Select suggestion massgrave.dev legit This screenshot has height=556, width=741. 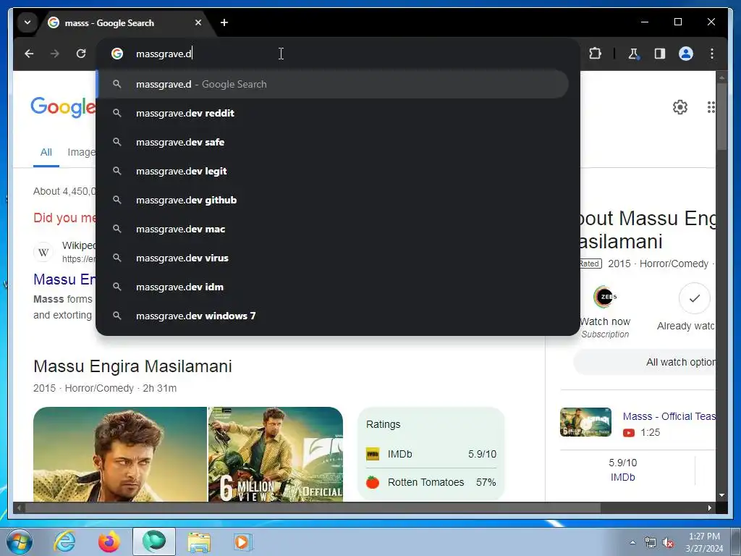click(333, 171)
